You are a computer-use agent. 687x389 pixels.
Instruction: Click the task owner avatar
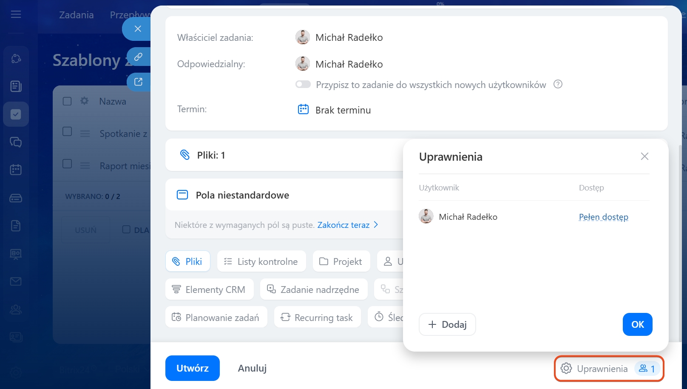[x=303, y=37]
